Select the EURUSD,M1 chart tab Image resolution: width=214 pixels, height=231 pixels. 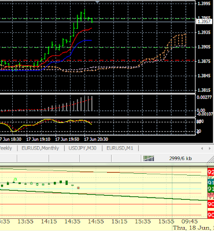click(120, 148)
